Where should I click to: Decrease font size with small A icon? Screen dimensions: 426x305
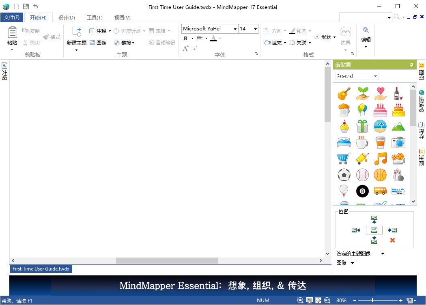[x=194, y=49]
